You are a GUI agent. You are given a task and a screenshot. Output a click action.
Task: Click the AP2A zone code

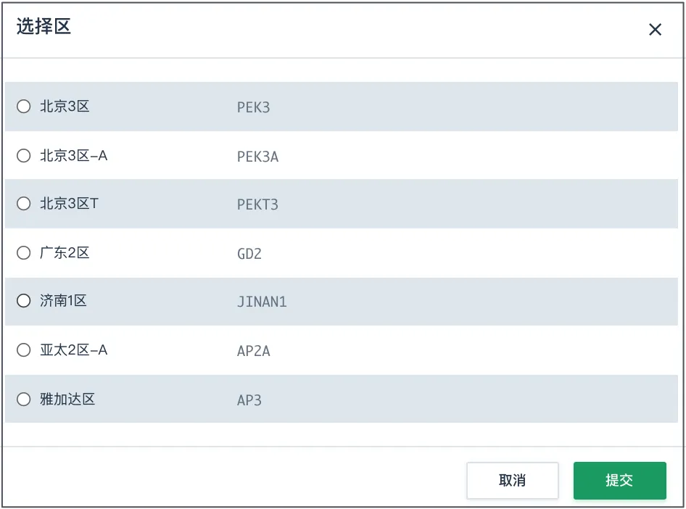click(x=254, y=351)
